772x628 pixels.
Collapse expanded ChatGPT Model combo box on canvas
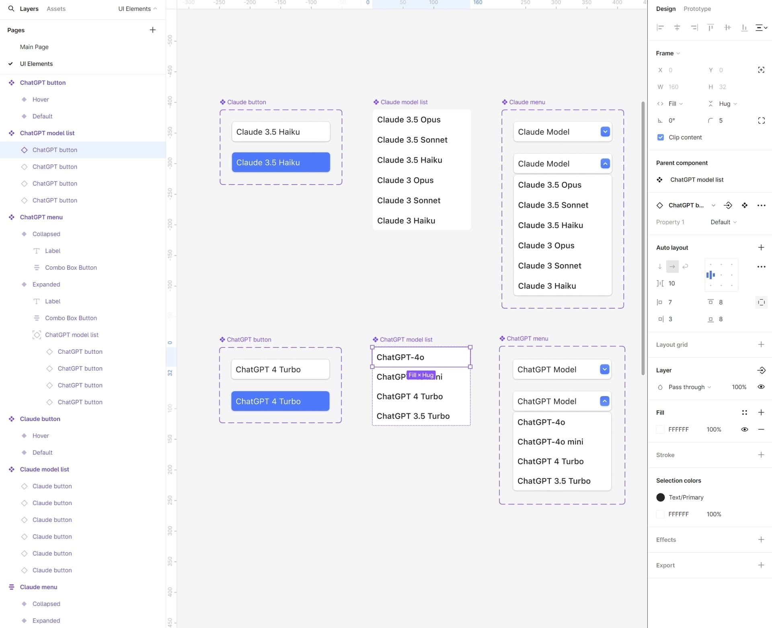(x=604, y=401)
